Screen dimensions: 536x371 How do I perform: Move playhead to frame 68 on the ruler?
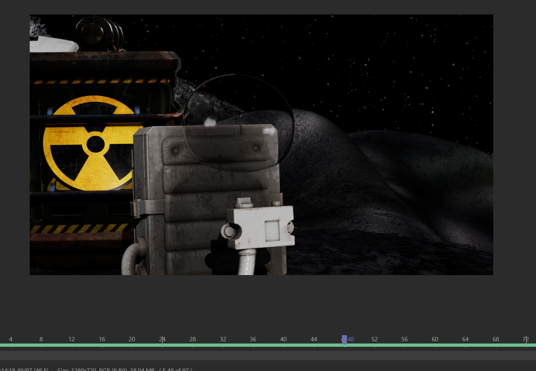click(496, 339)
